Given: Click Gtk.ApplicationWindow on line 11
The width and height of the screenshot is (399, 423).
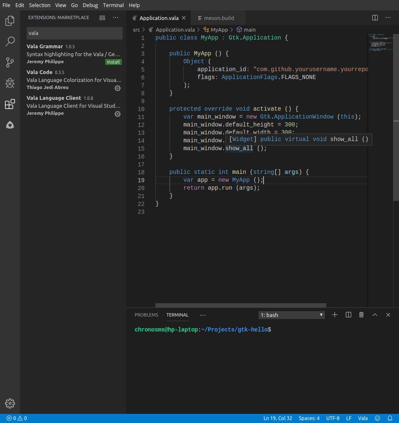Looking at the screenshot, I should point(297,116).
